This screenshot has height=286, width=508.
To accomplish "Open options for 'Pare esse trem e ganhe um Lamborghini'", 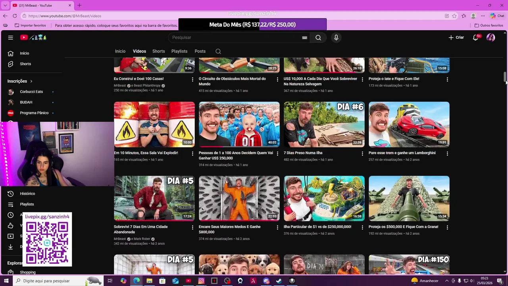I will [x=447, y=153].
